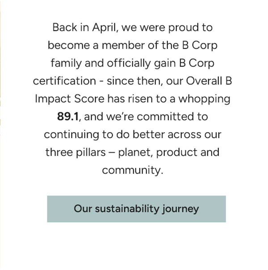Click the word 'community.' ending the paragraph
Image resolution: width=268 pixels, height=270 pixels.
[133, 170]
